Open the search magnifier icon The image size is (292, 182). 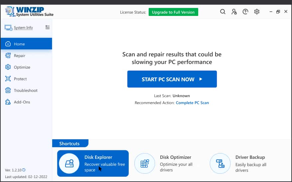pyautogui.click(x=223, y=12)
